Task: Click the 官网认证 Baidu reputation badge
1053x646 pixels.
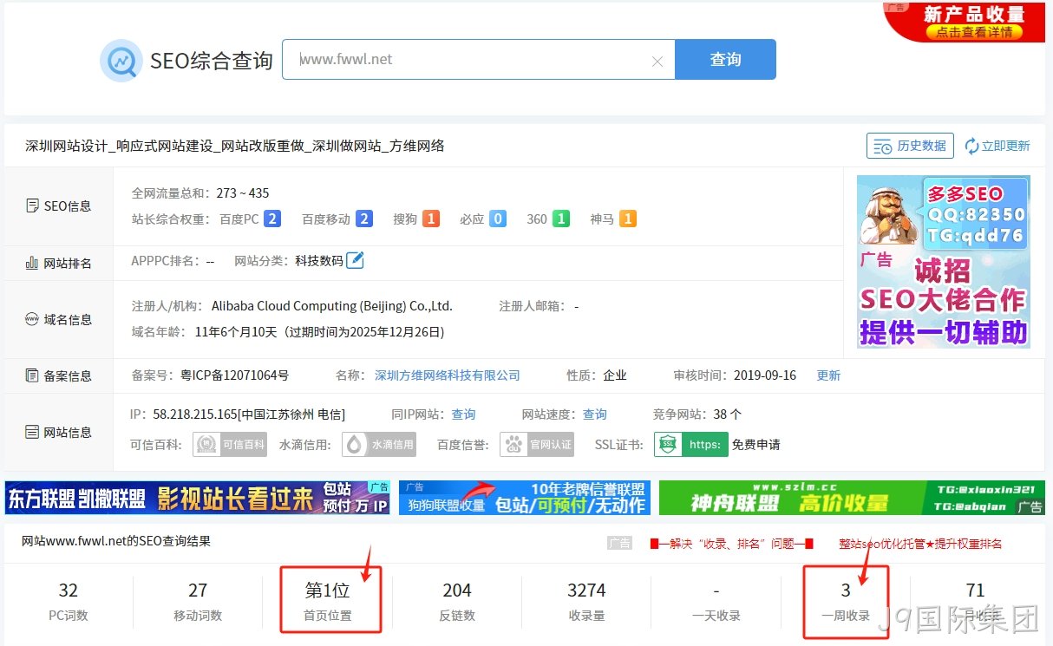Action: click(538, 444)
